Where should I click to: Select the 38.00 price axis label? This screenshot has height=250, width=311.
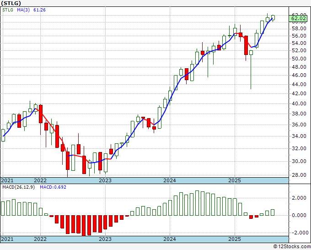(299, 114)
